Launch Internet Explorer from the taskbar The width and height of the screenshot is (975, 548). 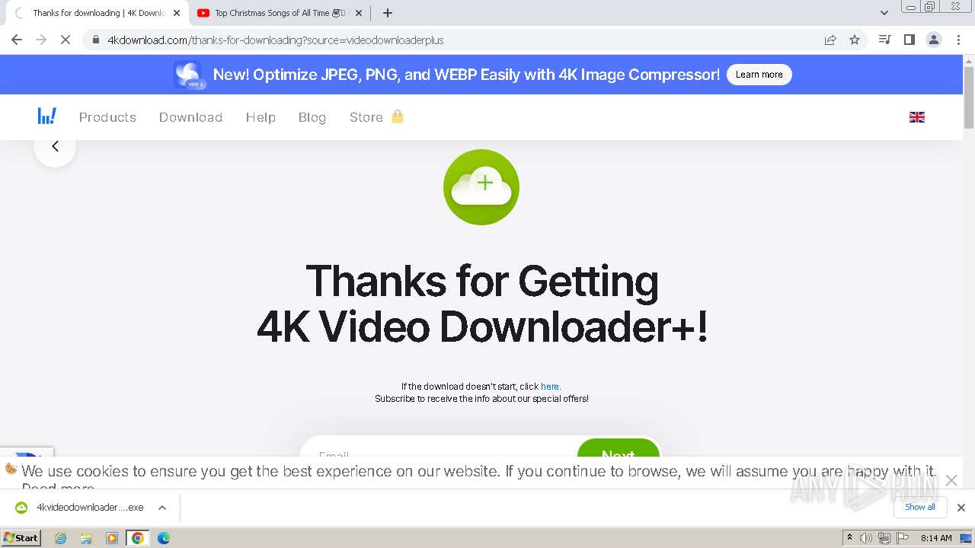tap(61, 538)
